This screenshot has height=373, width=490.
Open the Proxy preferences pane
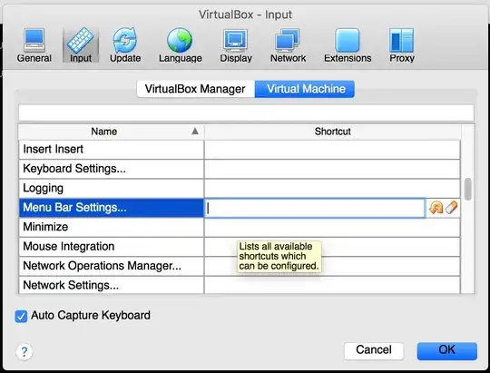[402, 45]
